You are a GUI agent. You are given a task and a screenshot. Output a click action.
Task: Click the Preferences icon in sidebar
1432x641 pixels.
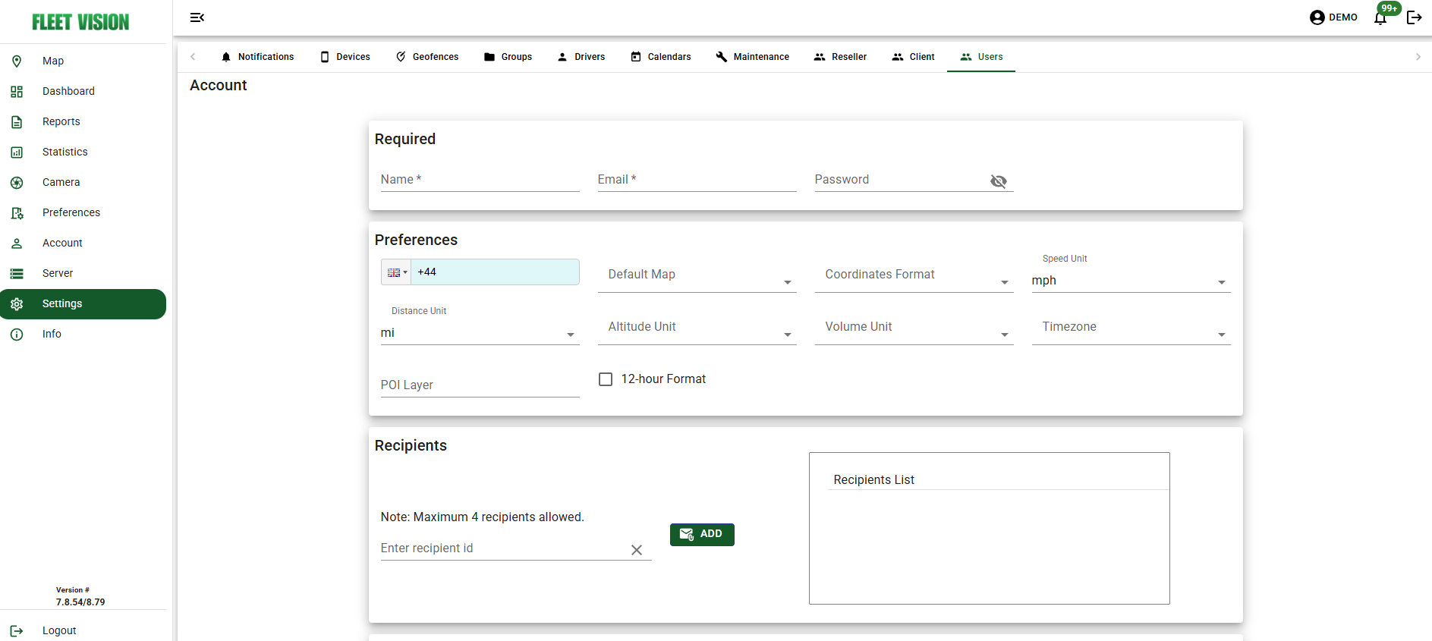pyautogui.click(x=17, y=213)
